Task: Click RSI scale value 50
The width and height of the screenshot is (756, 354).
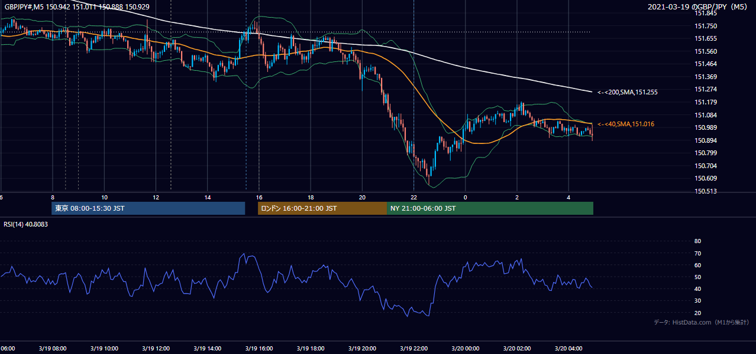Action: [x=697, y=277]
